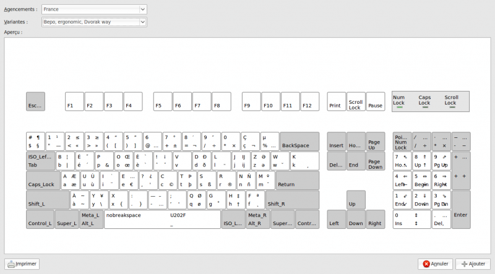The width and height of the screenshot is (495, 274).
Task: Click the Print key
Action: click(336, 101)
